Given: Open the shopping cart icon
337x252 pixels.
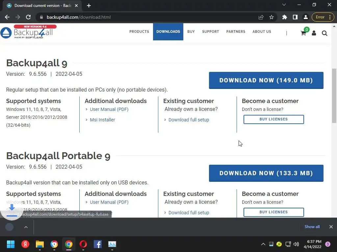Looking at the screenshot, I should coord(303,33).
